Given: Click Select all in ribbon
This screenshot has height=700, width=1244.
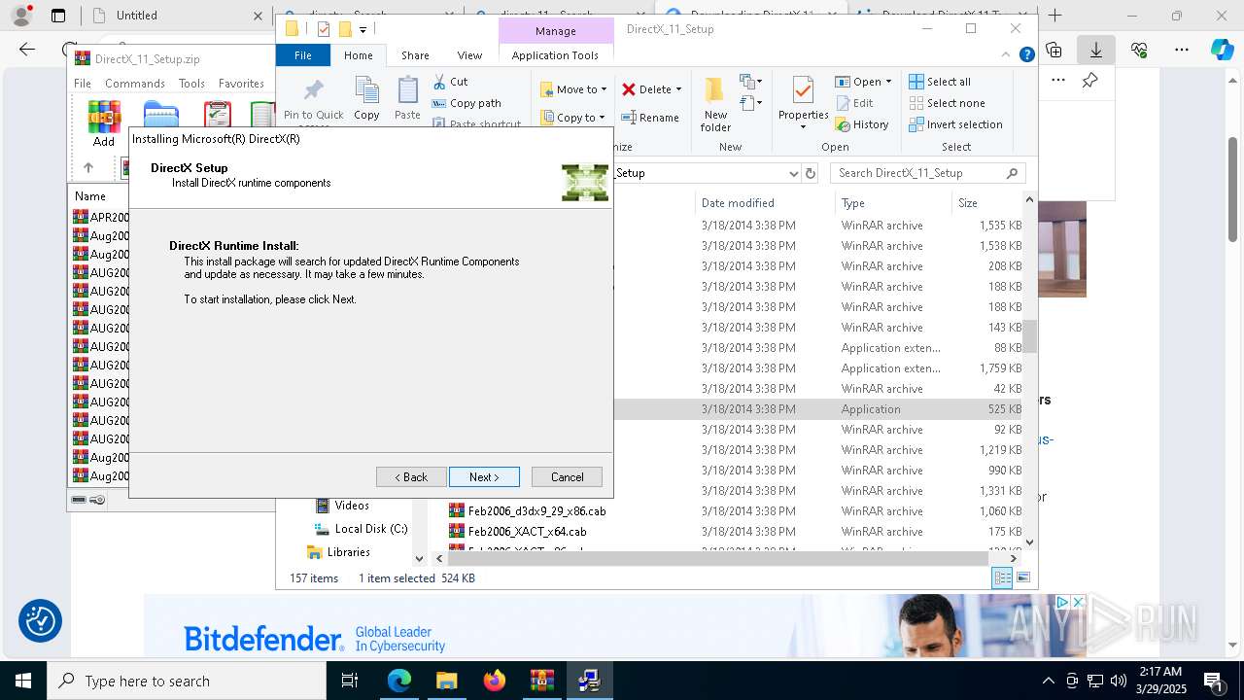Looking at the screenshot, I should [940, 82].
